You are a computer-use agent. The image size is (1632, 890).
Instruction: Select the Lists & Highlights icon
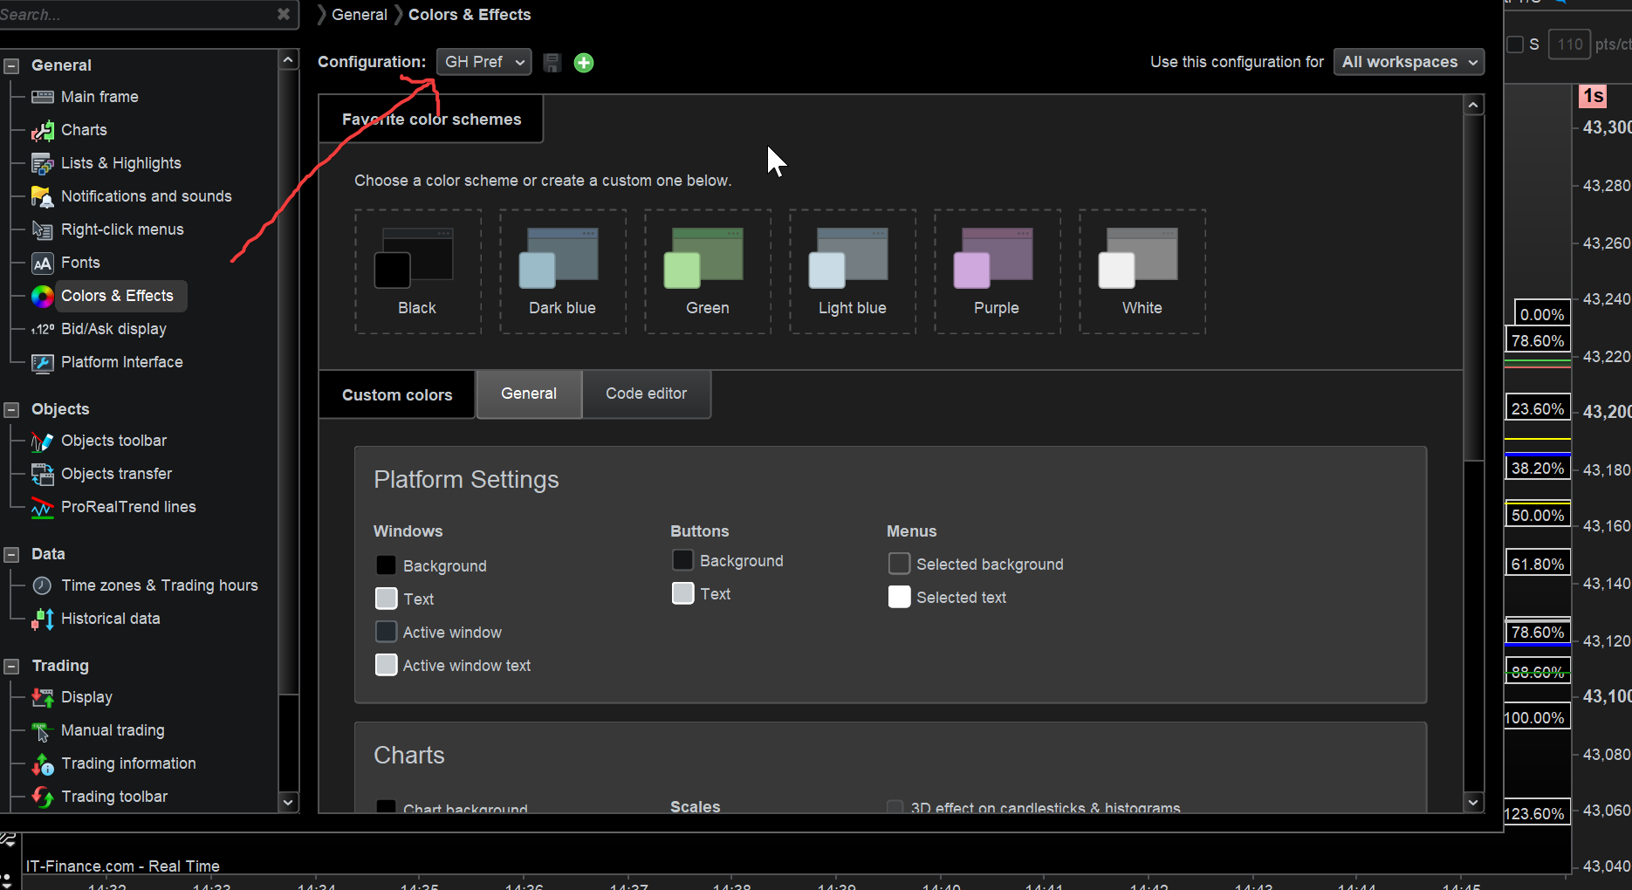42,163
